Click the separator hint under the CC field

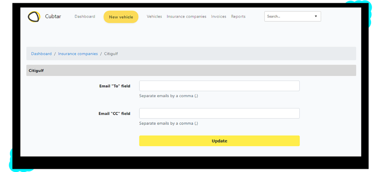click(169, 123)
